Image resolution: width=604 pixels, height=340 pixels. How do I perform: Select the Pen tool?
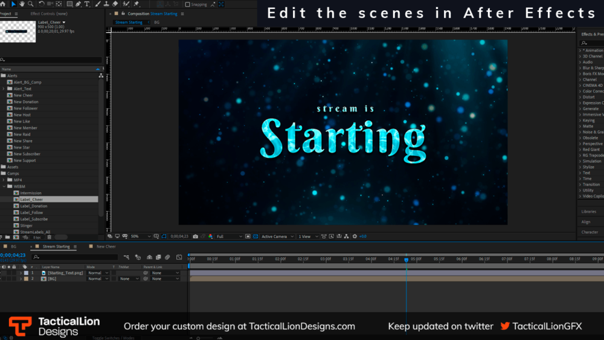click(x=79, y=4)
